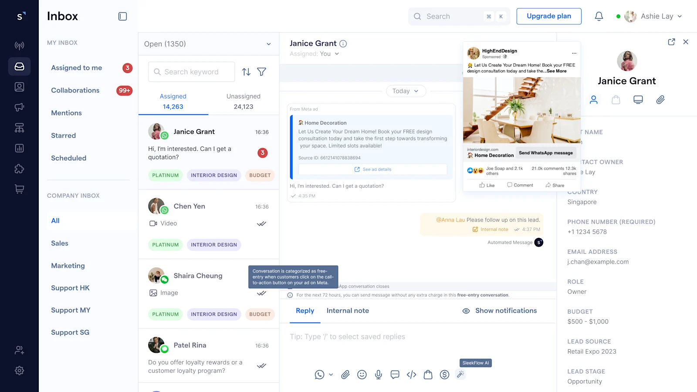The width and height of the screenshot is (697, 392).
Task: Expand the channel selector chevron
Action: pyautogui.click(x=331, y=375)
